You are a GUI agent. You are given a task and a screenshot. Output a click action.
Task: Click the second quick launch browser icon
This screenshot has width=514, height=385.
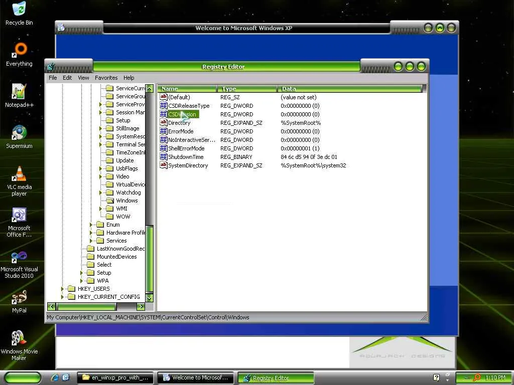(65, 377)
